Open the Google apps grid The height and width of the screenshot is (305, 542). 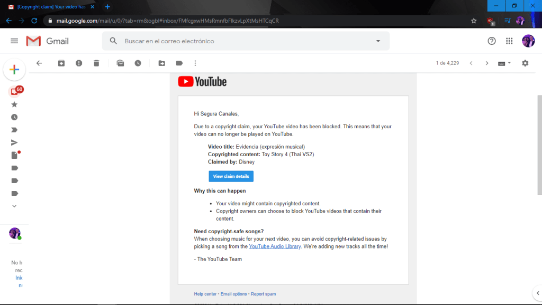tap(509, 41)
